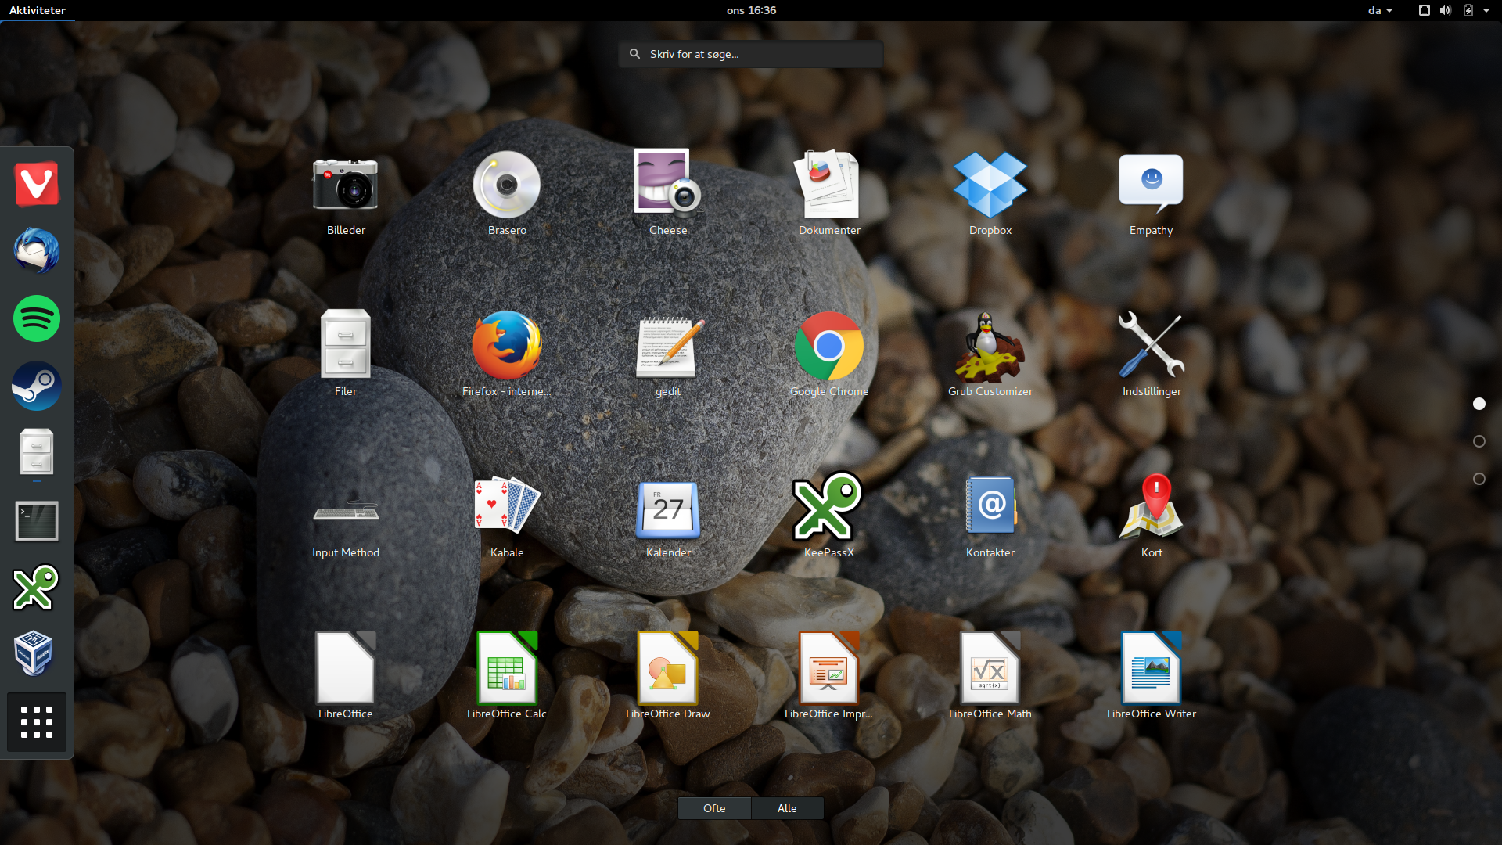Launch Firefox internet browser

[x=507, y=354]
